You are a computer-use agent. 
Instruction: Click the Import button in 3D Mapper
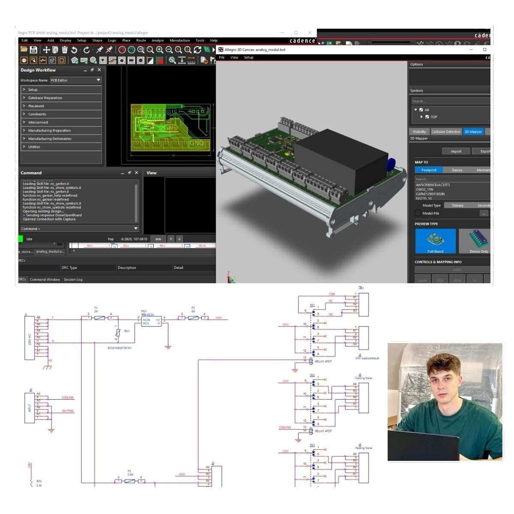pyautogui.click(x=456, y=151)
